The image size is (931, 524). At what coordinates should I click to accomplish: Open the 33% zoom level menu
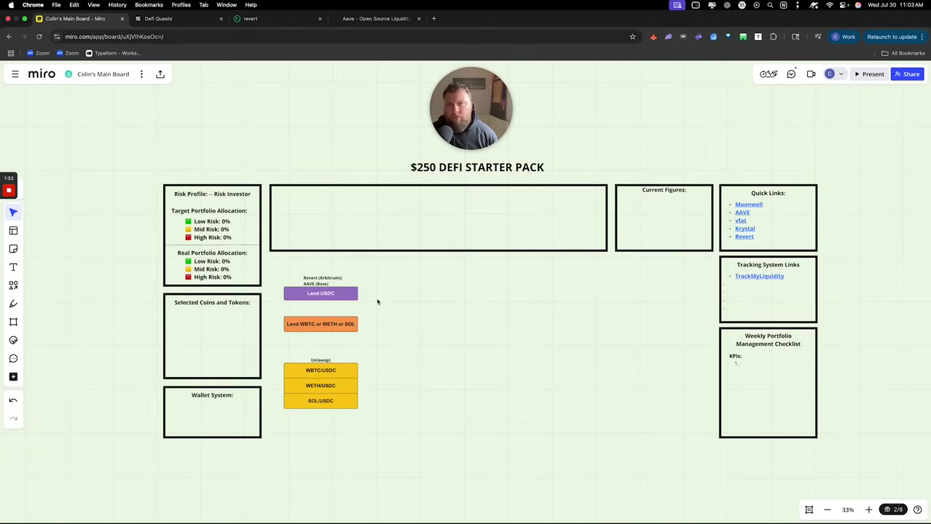coord(848,509)
